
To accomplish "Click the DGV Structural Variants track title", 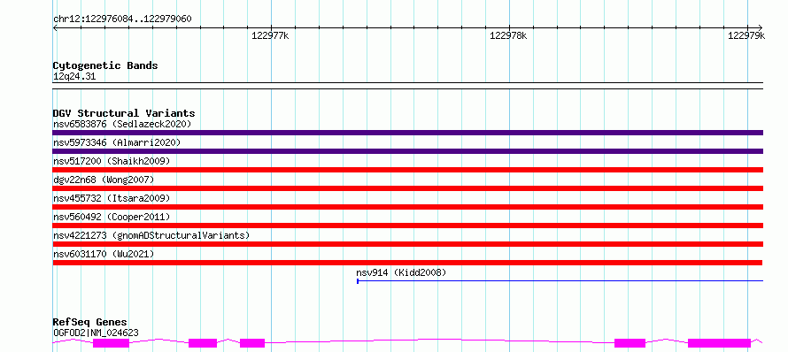I will pos(124,113).
